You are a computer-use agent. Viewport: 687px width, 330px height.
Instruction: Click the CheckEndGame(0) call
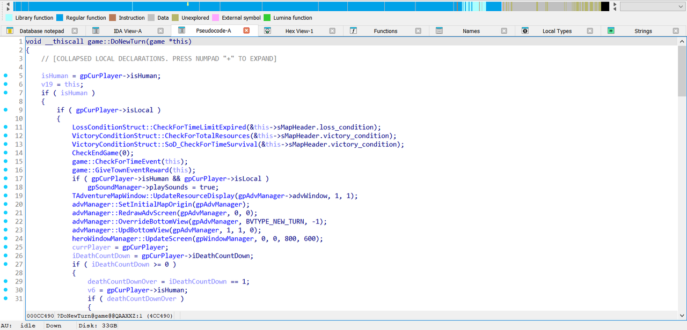[x=101, y=153]
